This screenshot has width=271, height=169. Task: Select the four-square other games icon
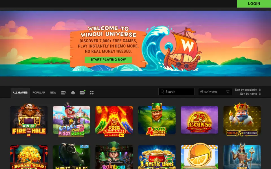tap(91, 92)
